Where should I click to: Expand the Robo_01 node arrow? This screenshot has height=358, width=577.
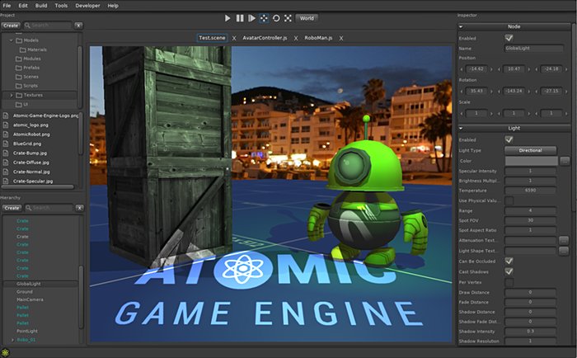pos(13,340)
